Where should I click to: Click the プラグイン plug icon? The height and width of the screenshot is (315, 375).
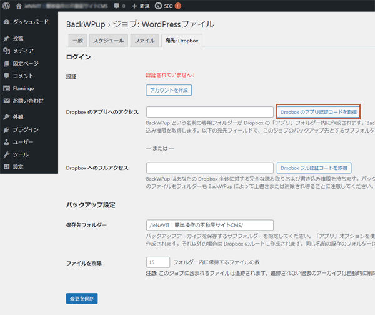(7, 129)
